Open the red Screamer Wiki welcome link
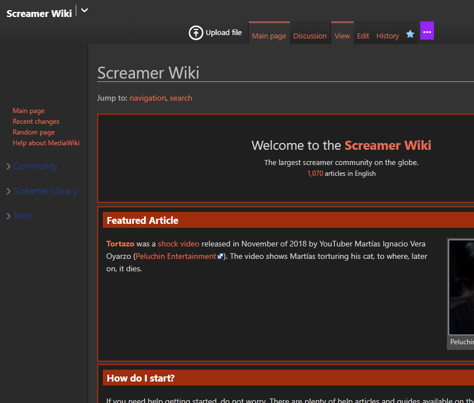 [388, 145]
